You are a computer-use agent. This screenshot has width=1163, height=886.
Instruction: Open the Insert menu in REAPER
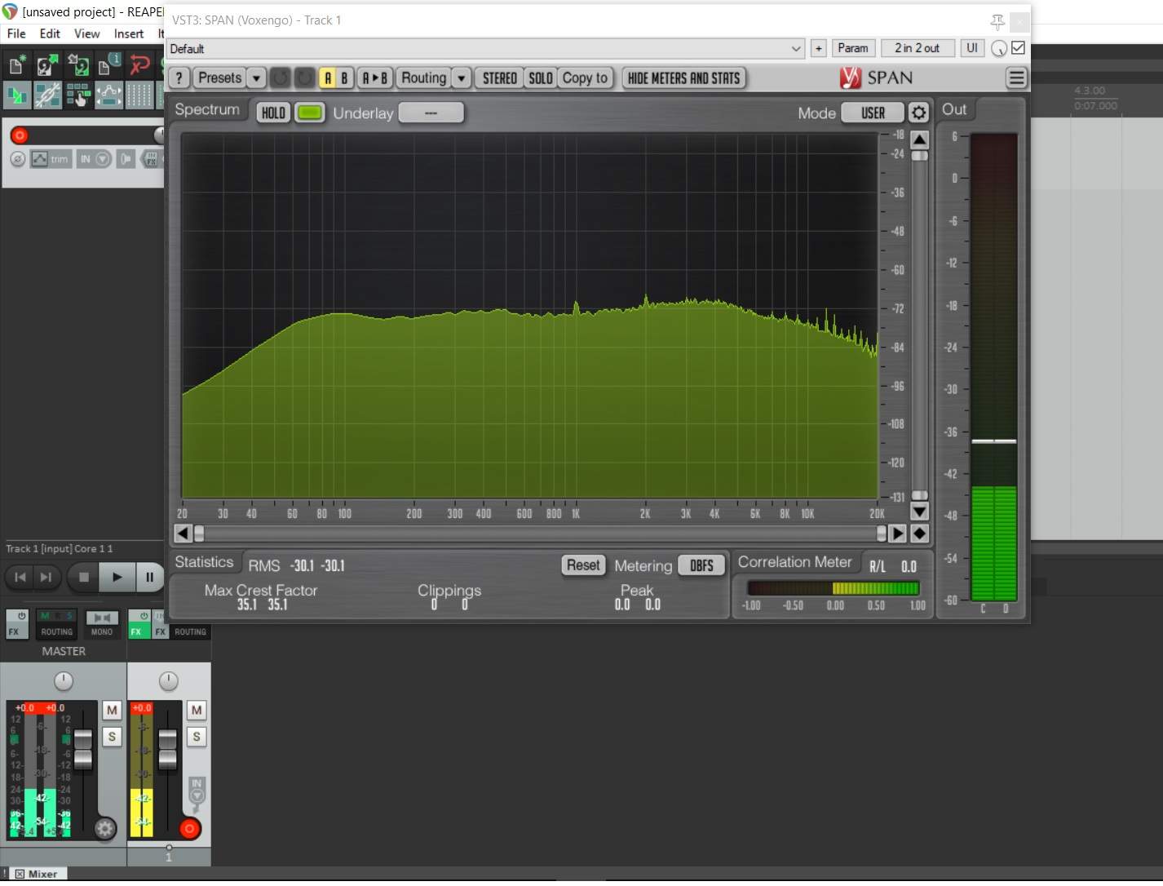point(129,33)
